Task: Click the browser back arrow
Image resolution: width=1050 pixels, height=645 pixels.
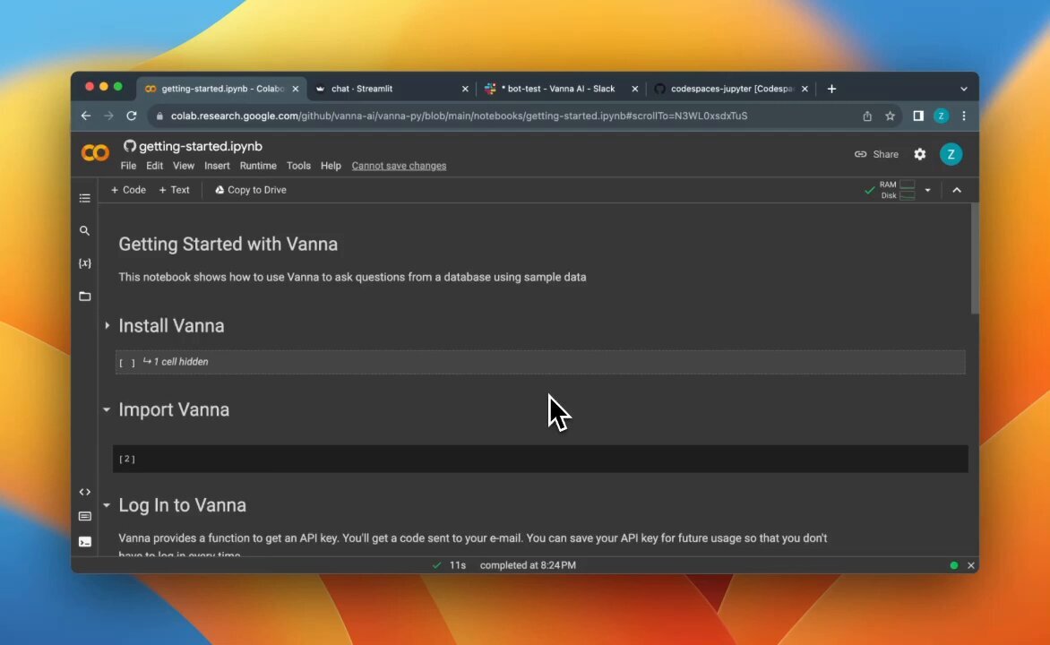Action: 86,116
